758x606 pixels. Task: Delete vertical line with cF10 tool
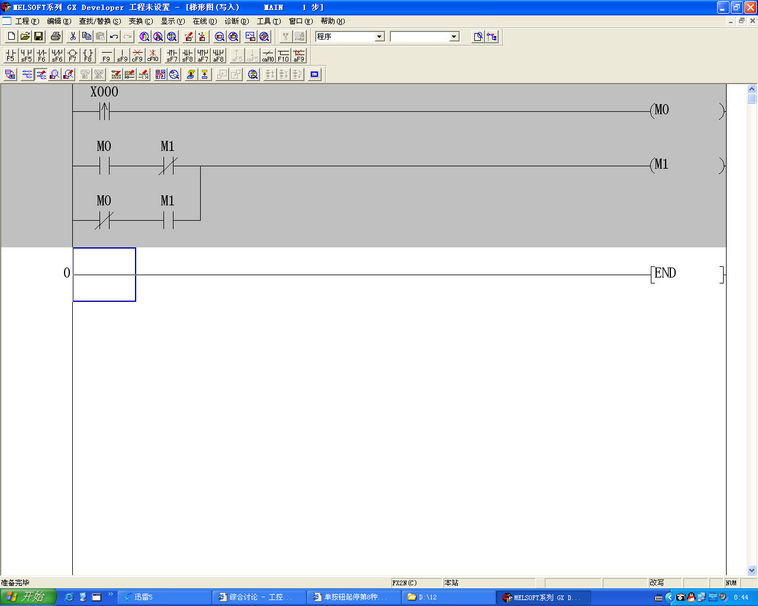coord(153,56)
